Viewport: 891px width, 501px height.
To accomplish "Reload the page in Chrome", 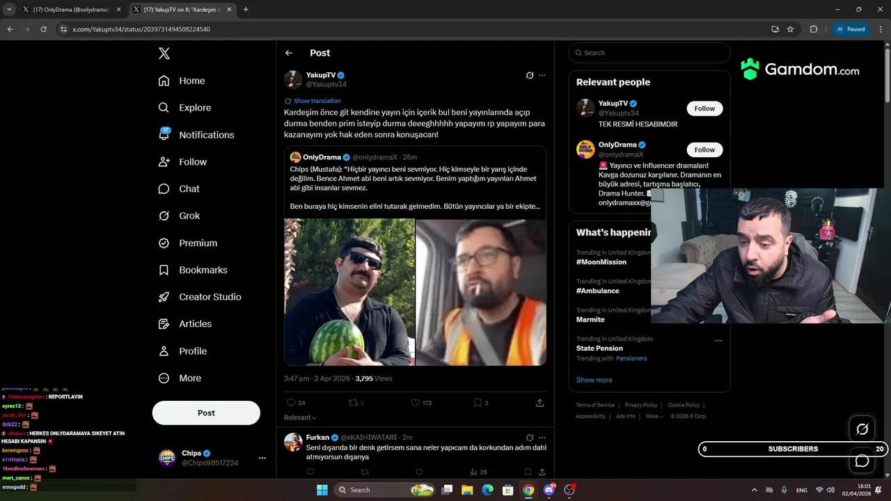I will pos(43,29).
